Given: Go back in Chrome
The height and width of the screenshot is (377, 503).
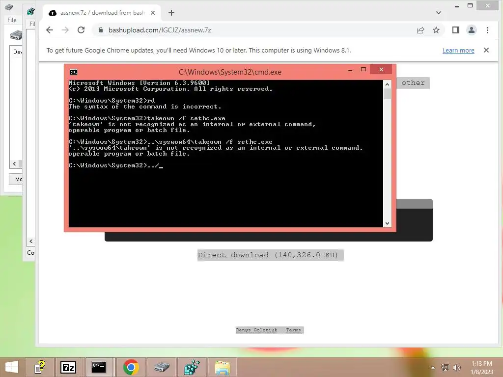Looking at the screenshot, I should coord(50,30).
